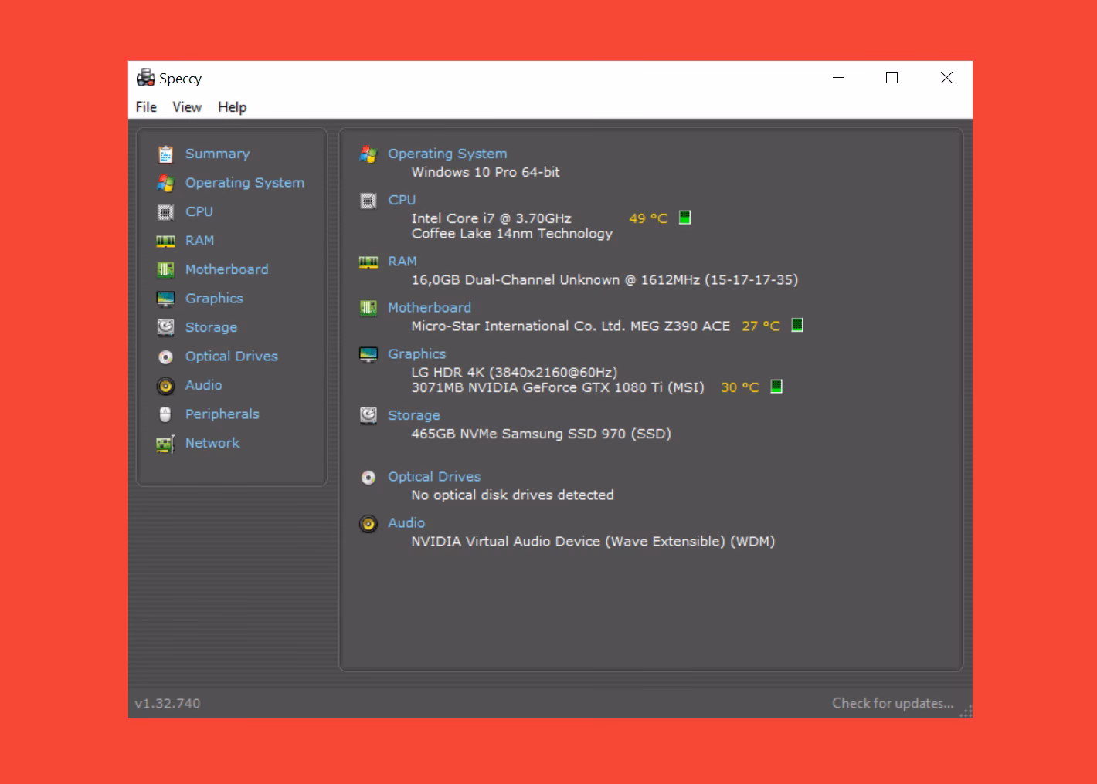Select Peripherals in the sidebar
This screenshot has width=1097, height=784.
coord(222,414)
